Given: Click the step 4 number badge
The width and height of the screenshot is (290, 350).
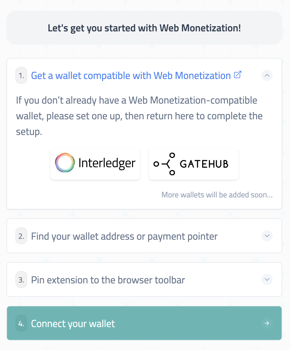Looking at the screenshot, I should pos(21,323).
